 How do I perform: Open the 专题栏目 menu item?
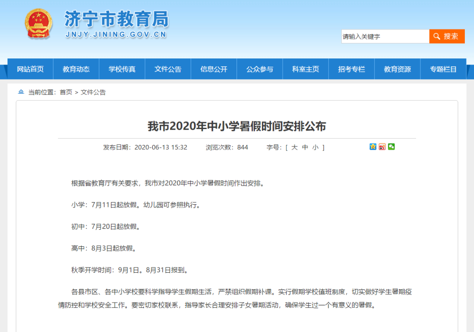pyautogui.click(x=443, y=69)
